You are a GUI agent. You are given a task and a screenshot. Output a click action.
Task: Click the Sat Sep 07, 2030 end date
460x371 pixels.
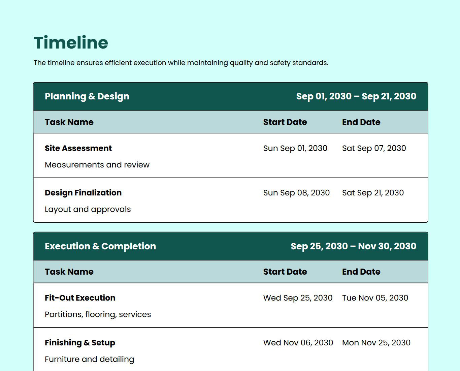(374, 148)
